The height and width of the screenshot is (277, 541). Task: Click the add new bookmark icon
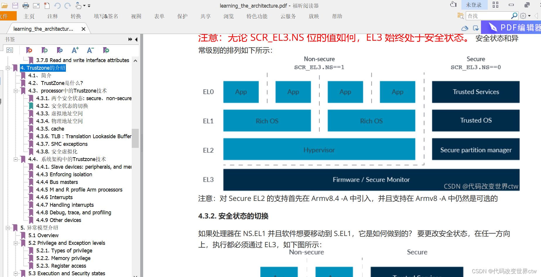44,50
